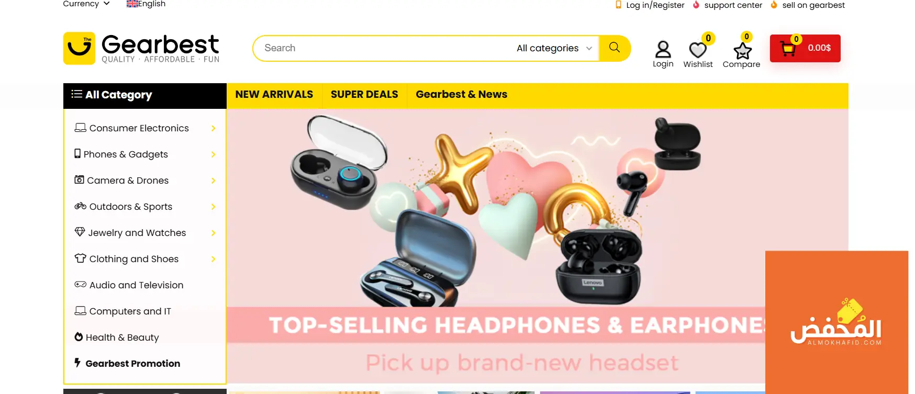
Task: Click the magnifier search button
Action: [x=615, y=48]
